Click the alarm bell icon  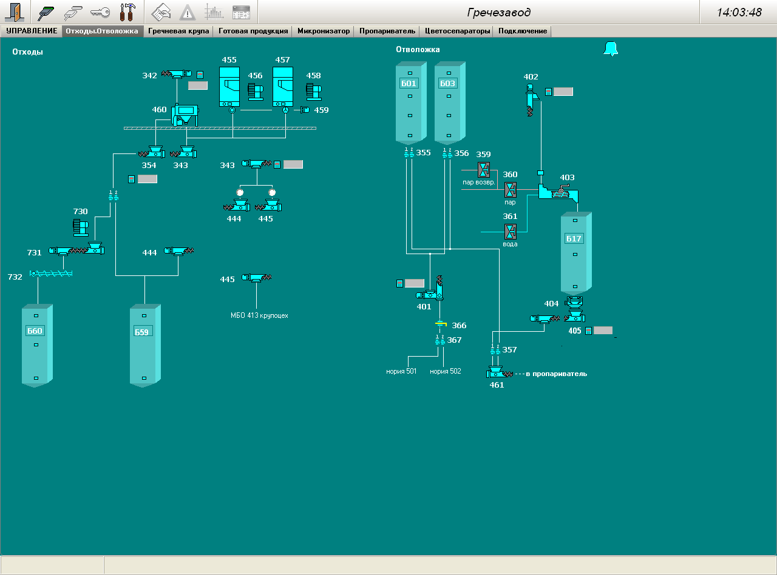point(611,49)
